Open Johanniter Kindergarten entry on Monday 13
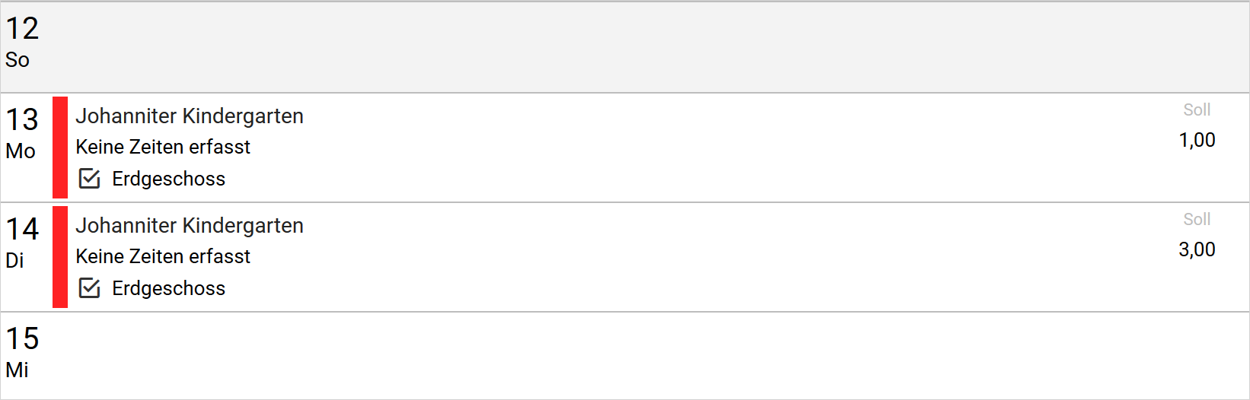Screen dimensions: 1250x400 click(190, 116)
